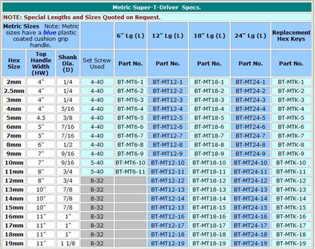Click part number BT-MTK-19

pos(291,244)
